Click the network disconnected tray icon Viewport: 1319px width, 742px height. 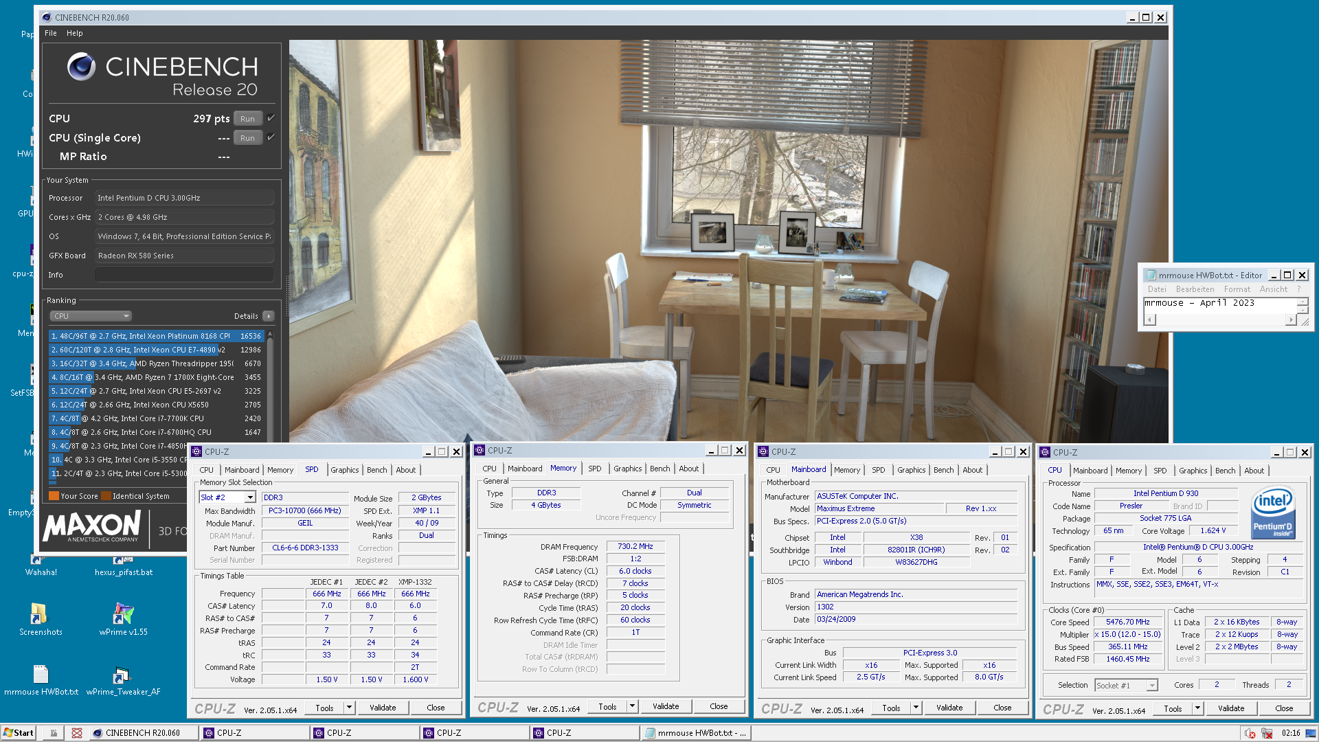tap(1267, 733)
